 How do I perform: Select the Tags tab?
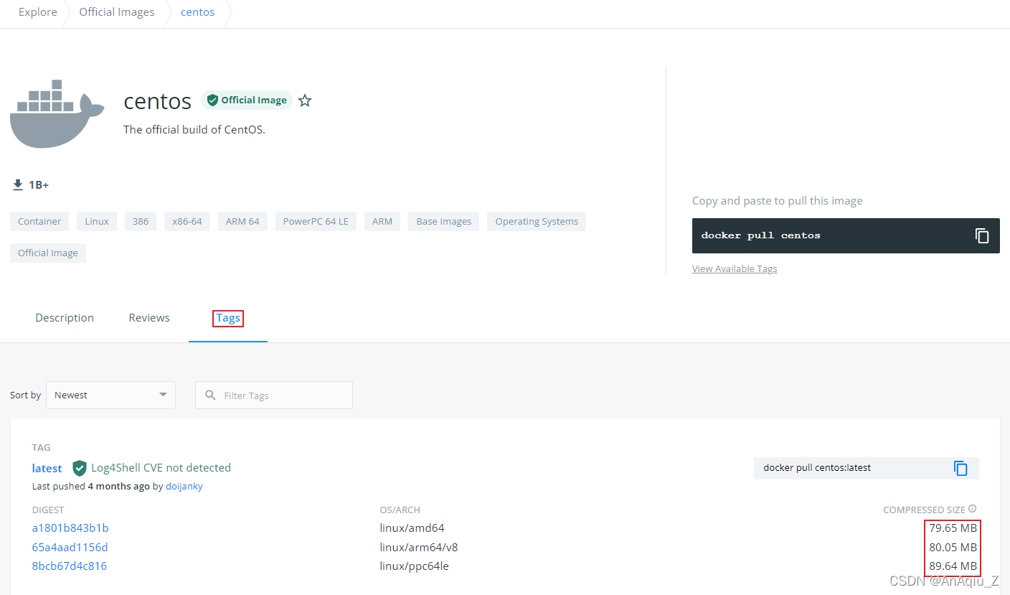click(x=228, y=318)
